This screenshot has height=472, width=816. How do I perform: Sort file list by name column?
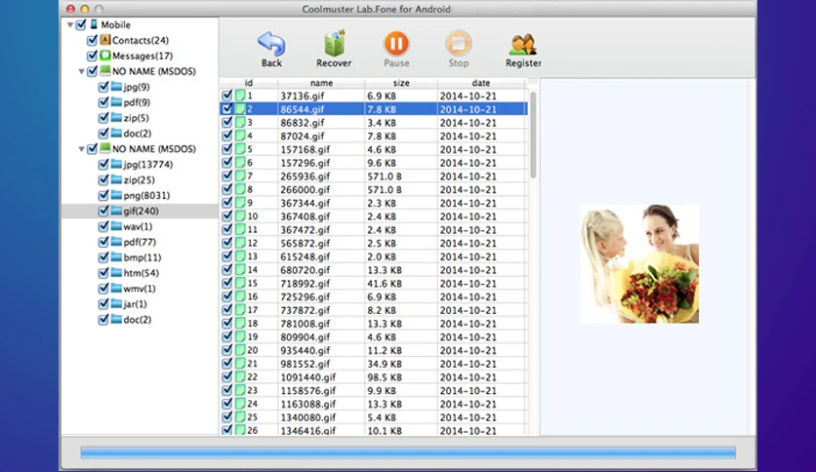click(321, 83)
